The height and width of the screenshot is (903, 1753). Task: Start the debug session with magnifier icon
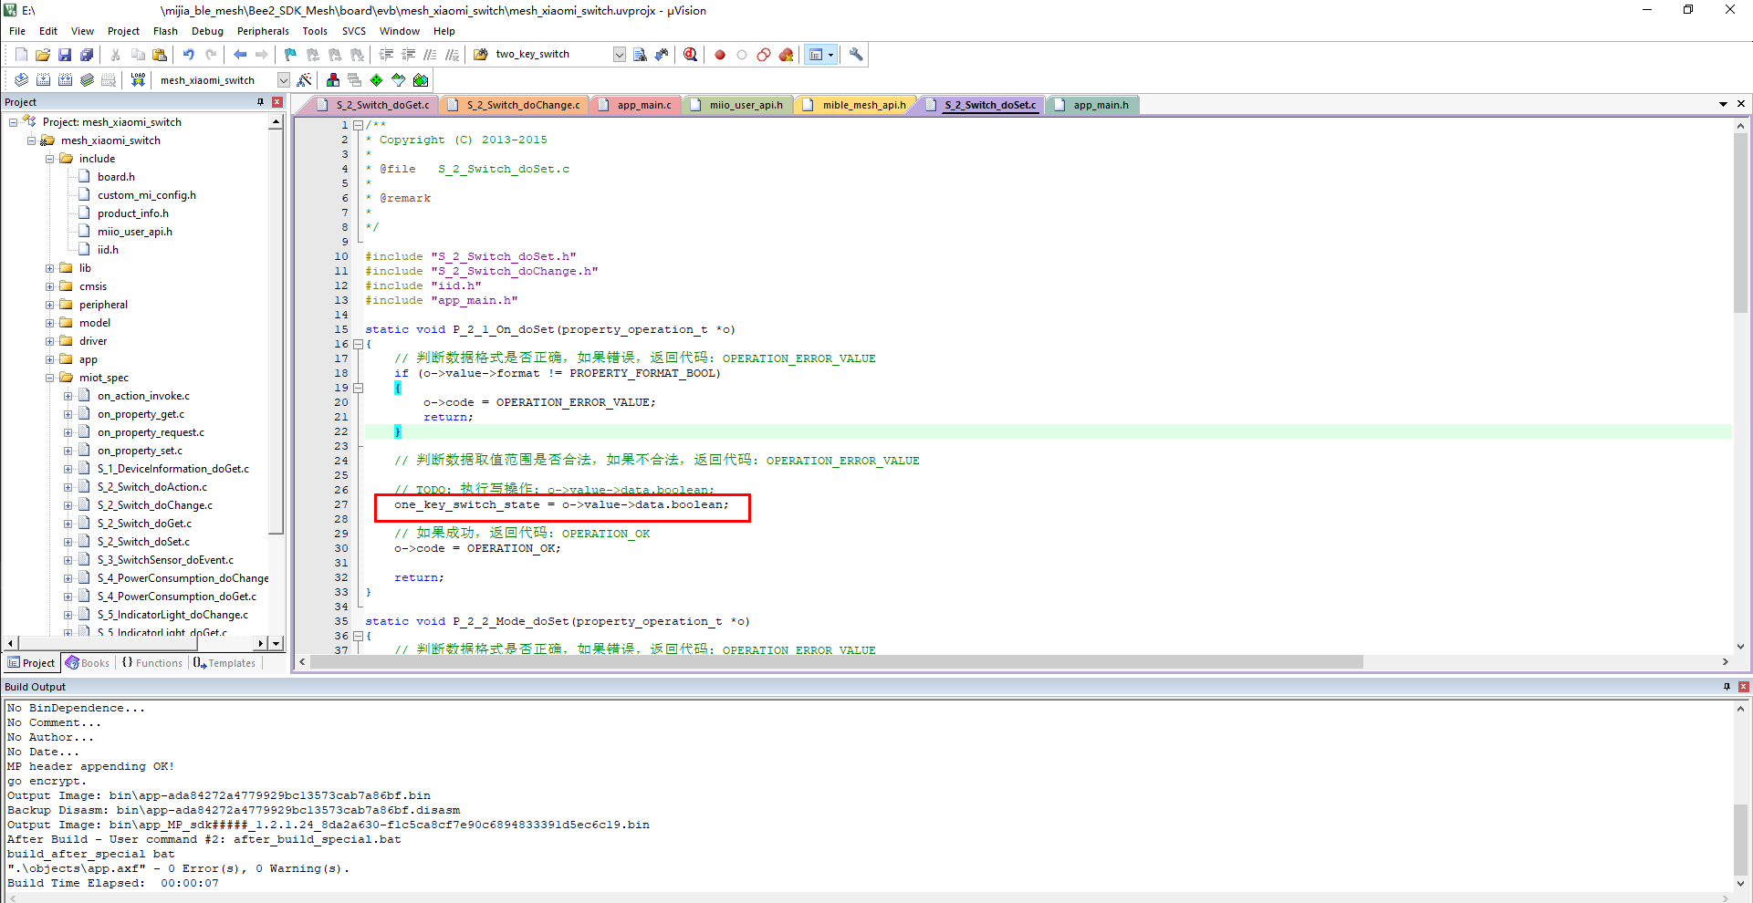pyautogui.click(x=691, y=55)
